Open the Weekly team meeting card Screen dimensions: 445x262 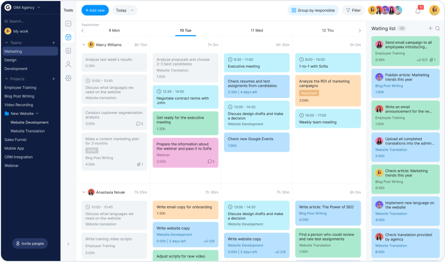[x=328, y=119]
